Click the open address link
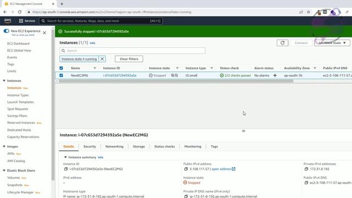This screenshot has width=352, height=198. click(221, 169)
